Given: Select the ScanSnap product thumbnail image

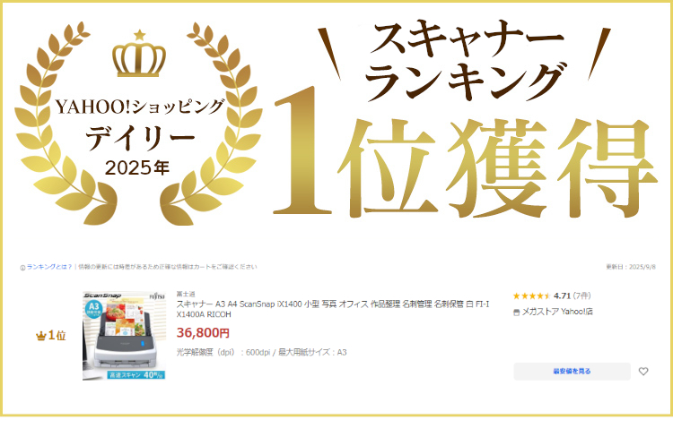Looking at the screenshot, I should [124, 336].
